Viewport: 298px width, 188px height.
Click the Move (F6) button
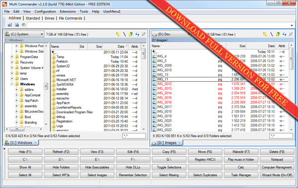pyautogui.click(x=205, y=152)
